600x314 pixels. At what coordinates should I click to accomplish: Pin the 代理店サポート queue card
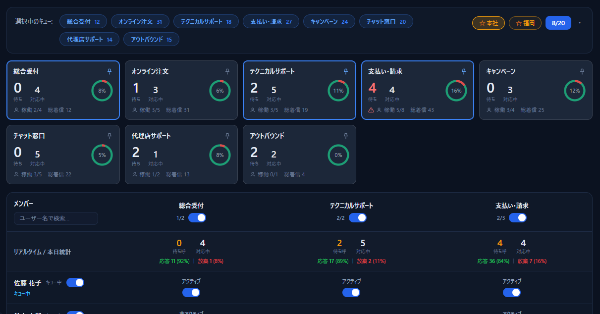tap(227, 136)
